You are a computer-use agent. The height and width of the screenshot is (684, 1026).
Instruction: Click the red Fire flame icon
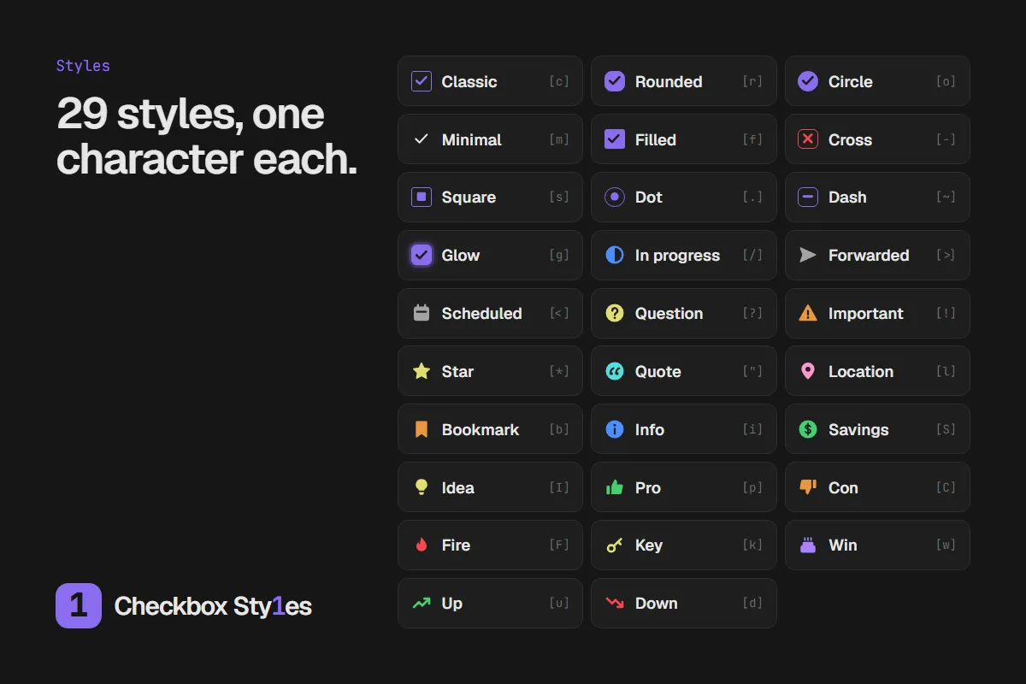(422, 545)
